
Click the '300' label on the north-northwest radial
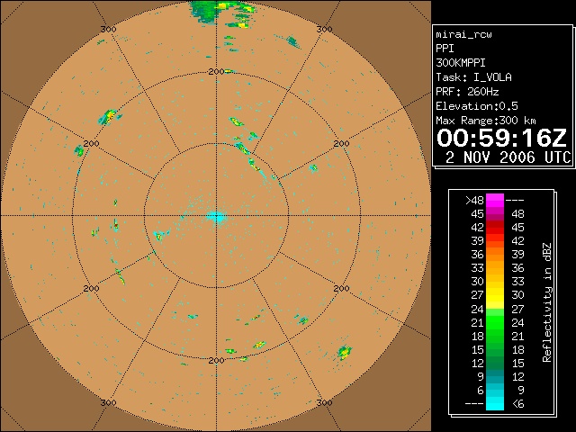pyautogui.click(x=108, y=30)
